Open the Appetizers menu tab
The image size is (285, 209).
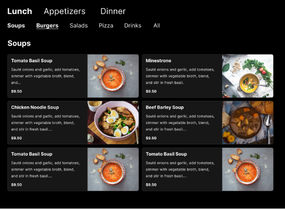coord(64,11)
